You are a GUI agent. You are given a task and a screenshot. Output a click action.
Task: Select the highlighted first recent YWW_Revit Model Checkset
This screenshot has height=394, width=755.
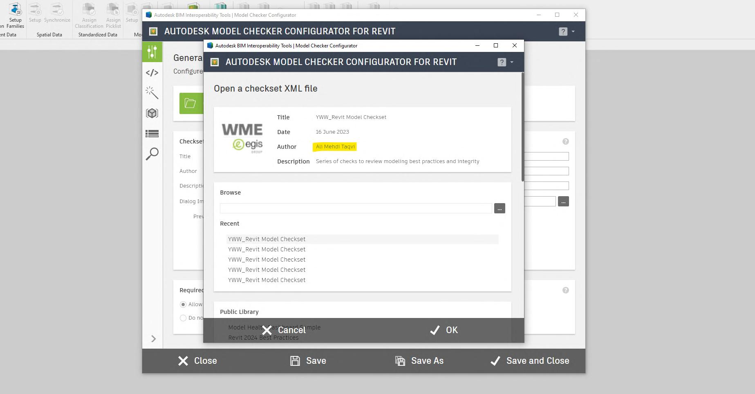[363, 239]
